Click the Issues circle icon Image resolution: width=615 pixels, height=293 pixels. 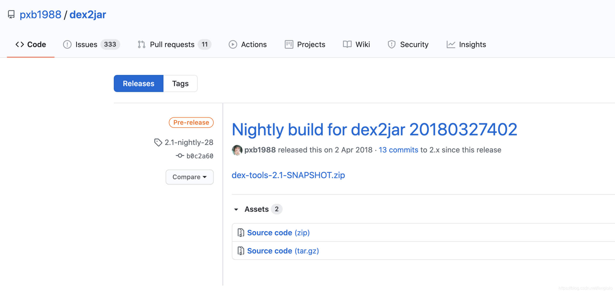tap(67, 44)
